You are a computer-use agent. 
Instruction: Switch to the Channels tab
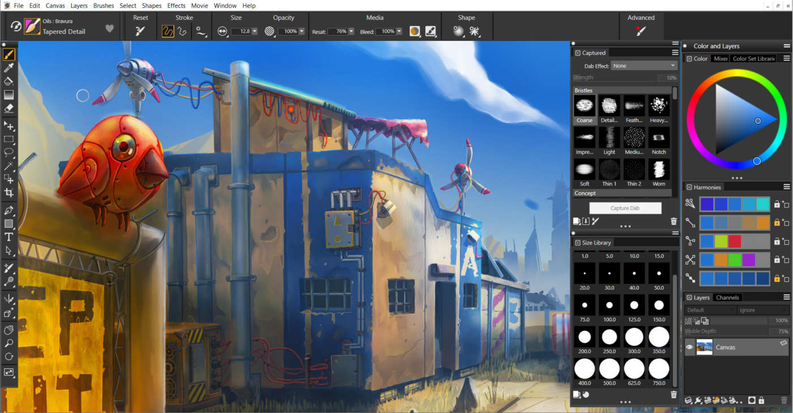click(x=727, y=297)
